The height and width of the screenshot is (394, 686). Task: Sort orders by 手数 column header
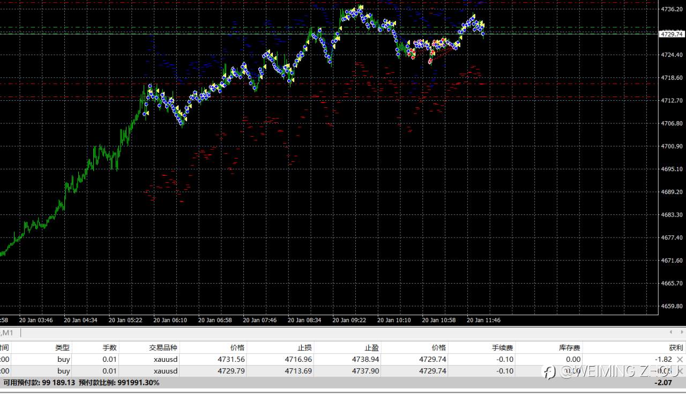[x=109, y=347]
